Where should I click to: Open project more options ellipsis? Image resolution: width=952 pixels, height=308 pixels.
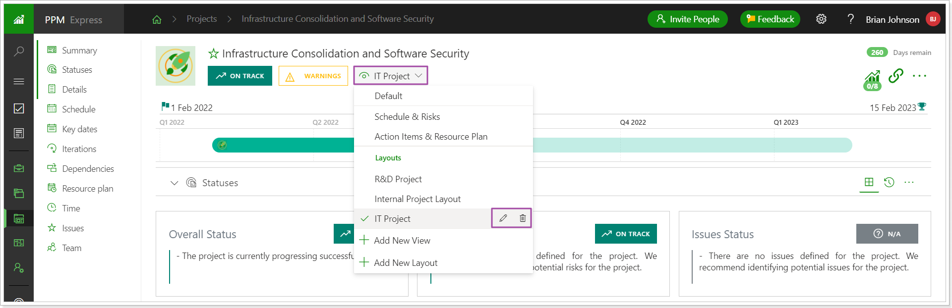tap(919, 76)
